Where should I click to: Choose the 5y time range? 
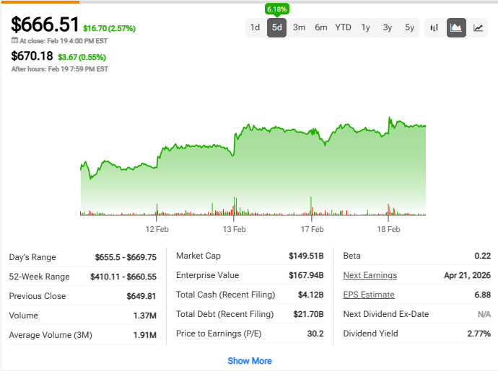[x=409, y=27]
